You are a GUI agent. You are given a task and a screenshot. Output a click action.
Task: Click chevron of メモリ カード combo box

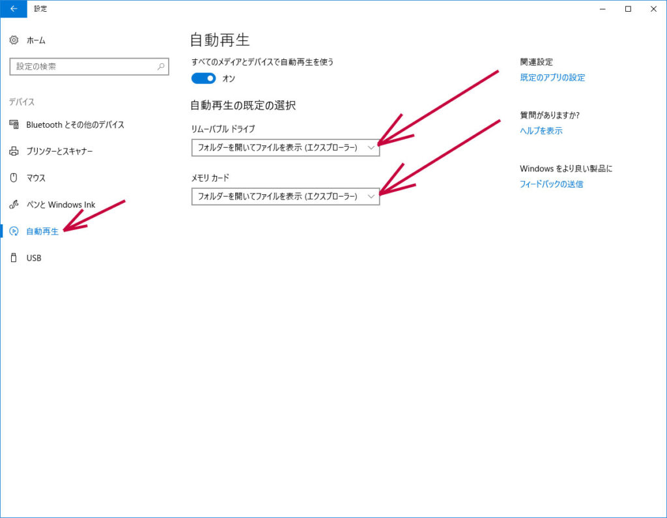coord(371,196)
